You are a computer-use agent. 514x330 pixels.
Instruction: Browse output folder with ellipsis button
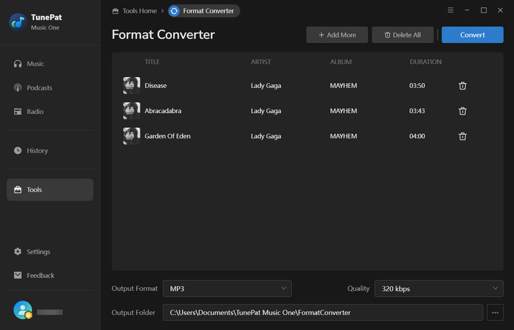coord(495,313)
